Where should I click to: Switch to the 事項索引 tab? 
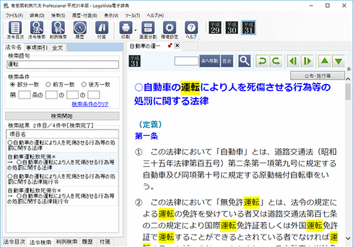(x=37, y=47)
